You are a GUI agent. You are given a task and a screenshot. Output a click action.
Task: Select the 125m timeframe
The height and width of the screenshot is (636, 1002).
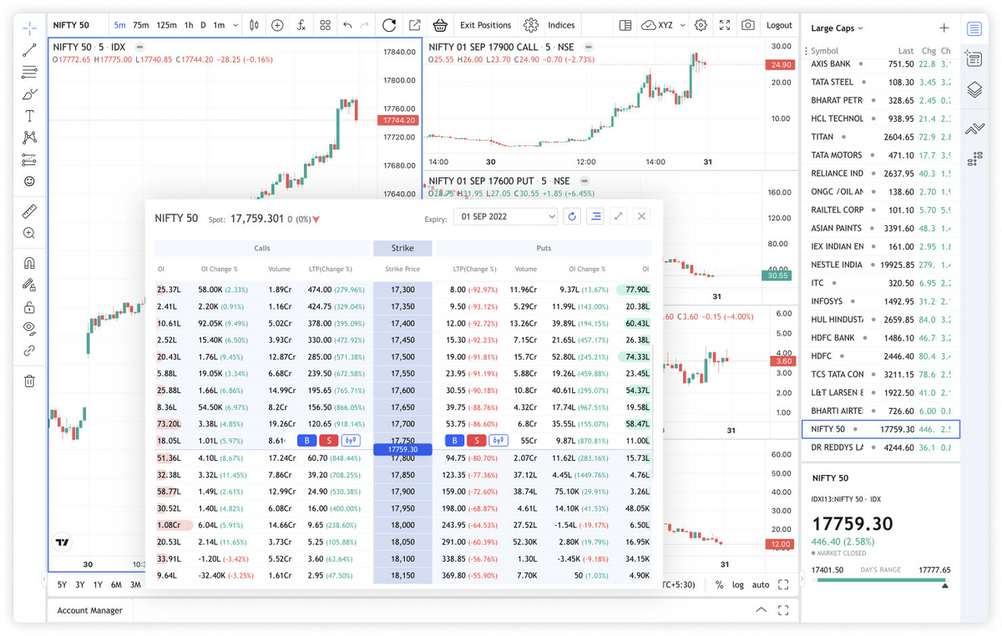click(x=167, y=25)
